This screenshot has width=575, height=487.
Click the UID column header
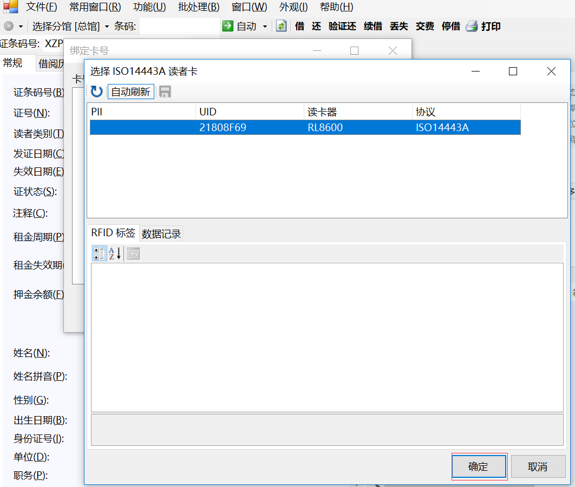click(x=250, y=112)
